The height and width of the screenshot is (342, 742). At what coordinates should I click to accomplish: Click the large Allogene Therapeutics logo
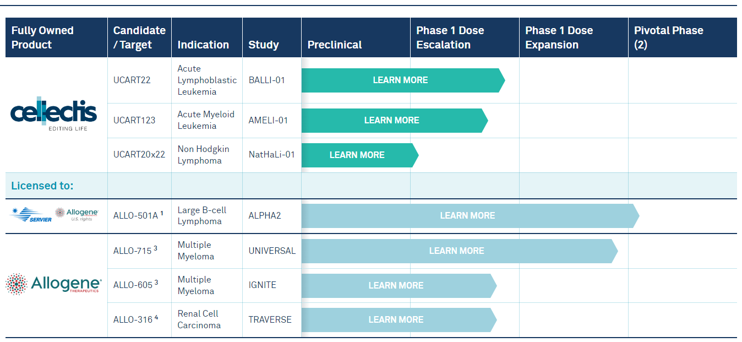(x=53, y=284)
